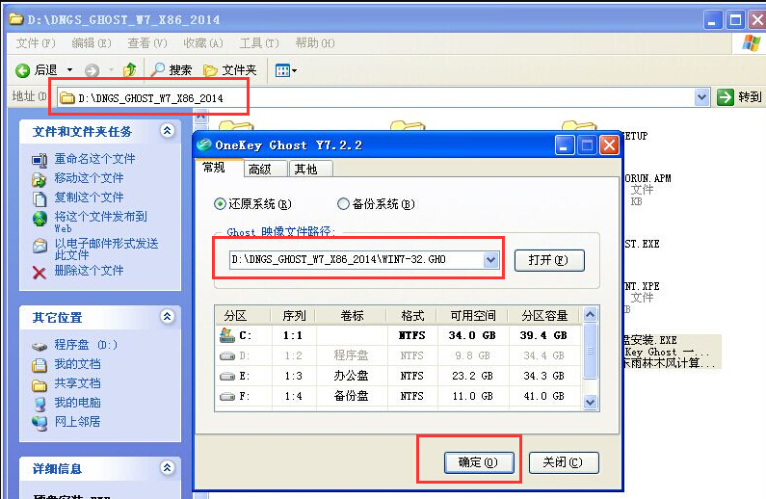Click 重命名这个文件 link
The height and width of the screenshot is (499, 766).
(x=94, y=159)
